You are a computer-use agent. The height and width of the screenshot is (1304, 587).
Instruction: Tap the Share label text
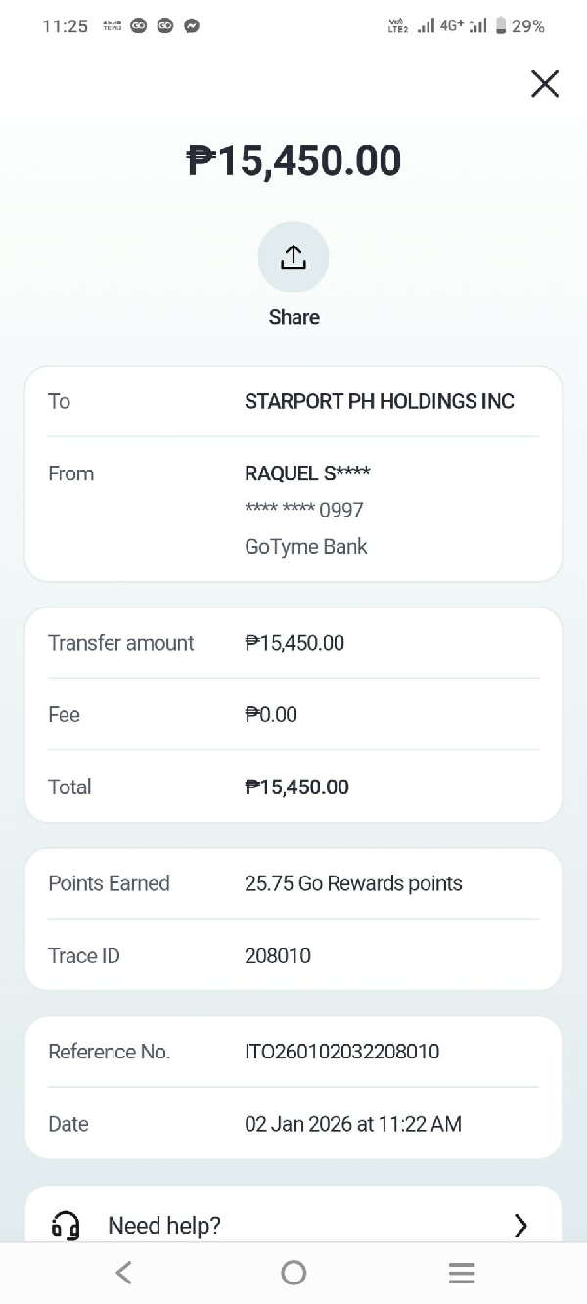click(x=293, y=317)
